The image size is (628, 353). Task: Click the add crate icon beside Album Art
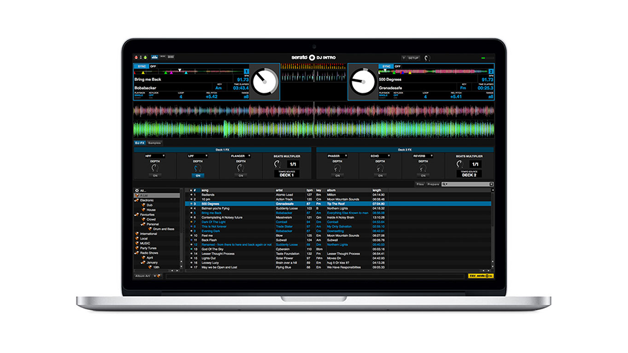pos(157,276)
